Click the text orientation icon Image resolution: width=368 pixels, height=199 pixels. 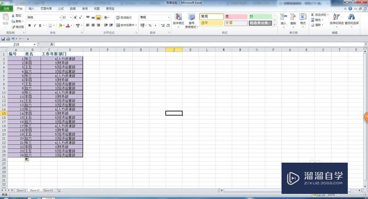106,18
